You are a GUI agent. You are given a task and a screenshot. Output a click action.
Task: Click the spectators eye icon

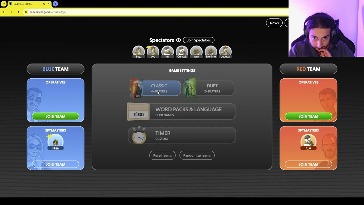[x=179, y=40]
